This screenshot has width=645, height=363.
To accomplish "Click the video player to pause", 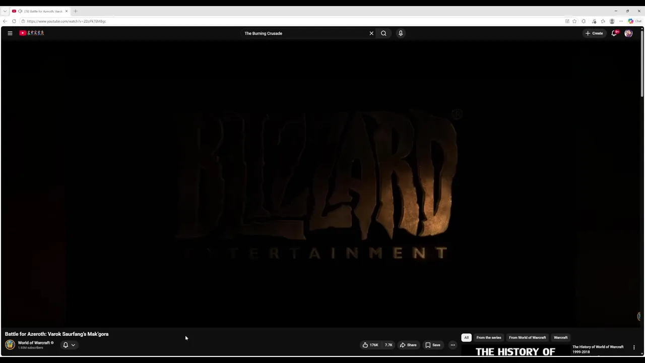I will pos(320,184).
